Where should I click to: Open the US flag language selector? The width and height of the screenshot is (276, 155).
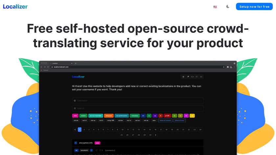(x=215, y=7)
